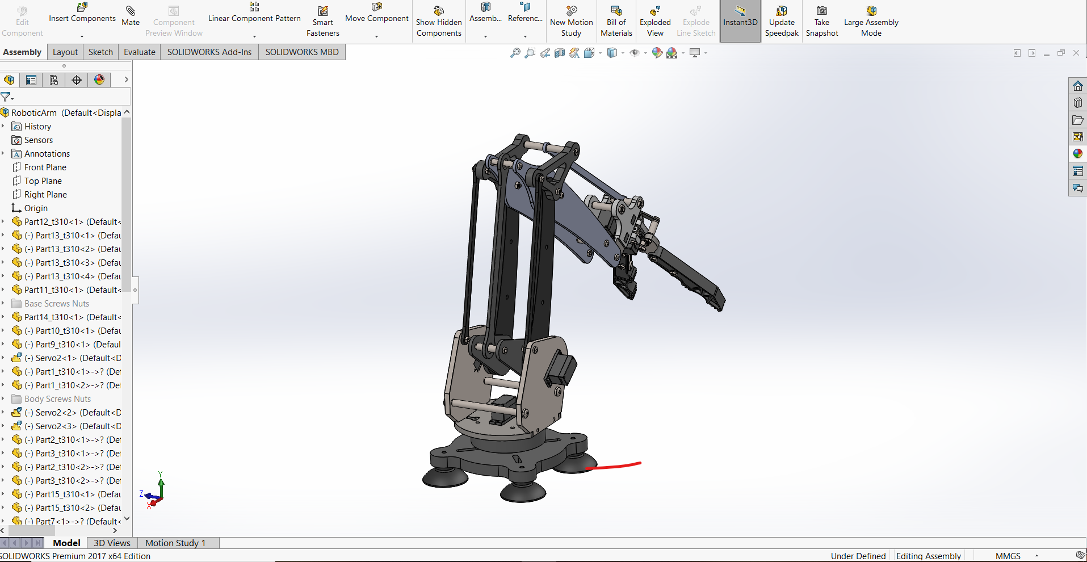Click feature tree horizontal scrollbar
This screenshot has height=562, width=1087.
click(31, 530)
